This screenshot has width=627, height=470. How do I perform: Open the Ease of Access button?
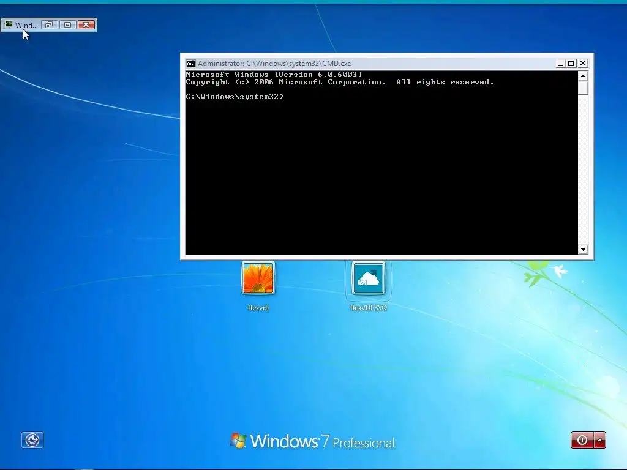click(32, 440)
